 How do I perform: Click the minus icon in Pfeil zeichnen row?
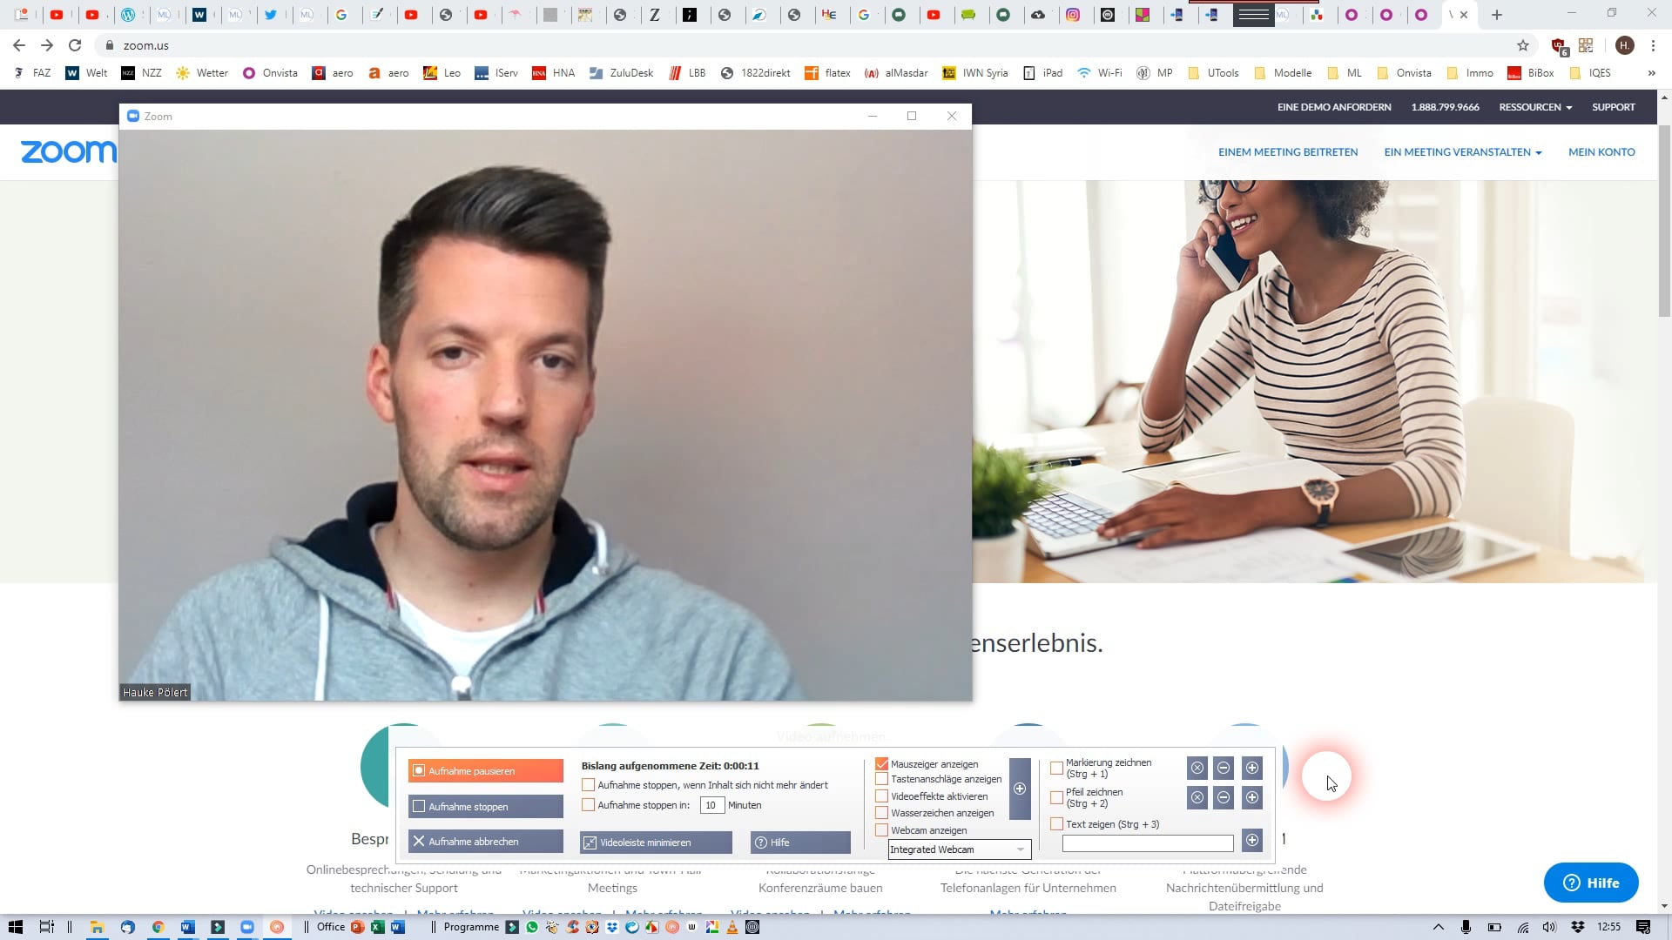pyautogui.click(x=1224, y=797)
